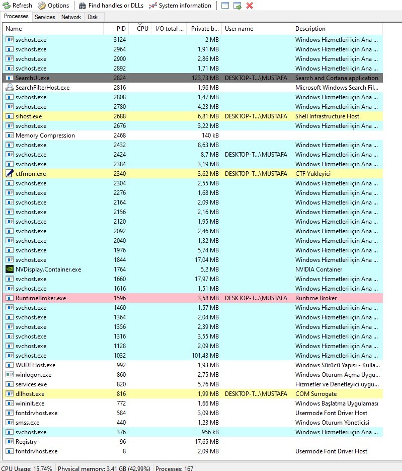The image size is (402, 471).
Task: Select the RuntimeBroker.exe process name
Action: 41,298
